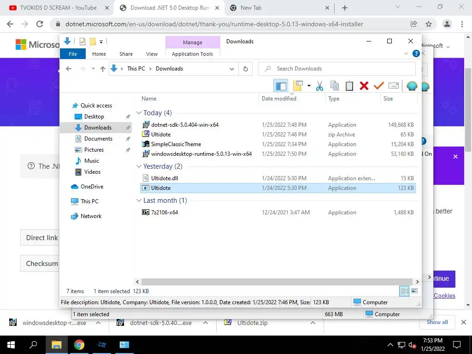The width and height of the screenshot is (472, 354).
Task: Click This PC in the address breadcrumb
Action: click(136, 69)
